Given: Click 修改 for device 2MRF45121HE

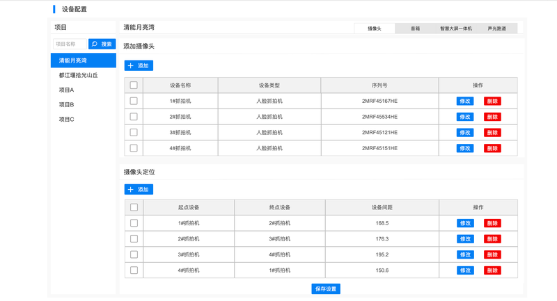Looking at the screenshot, I should tap(465, 133).
